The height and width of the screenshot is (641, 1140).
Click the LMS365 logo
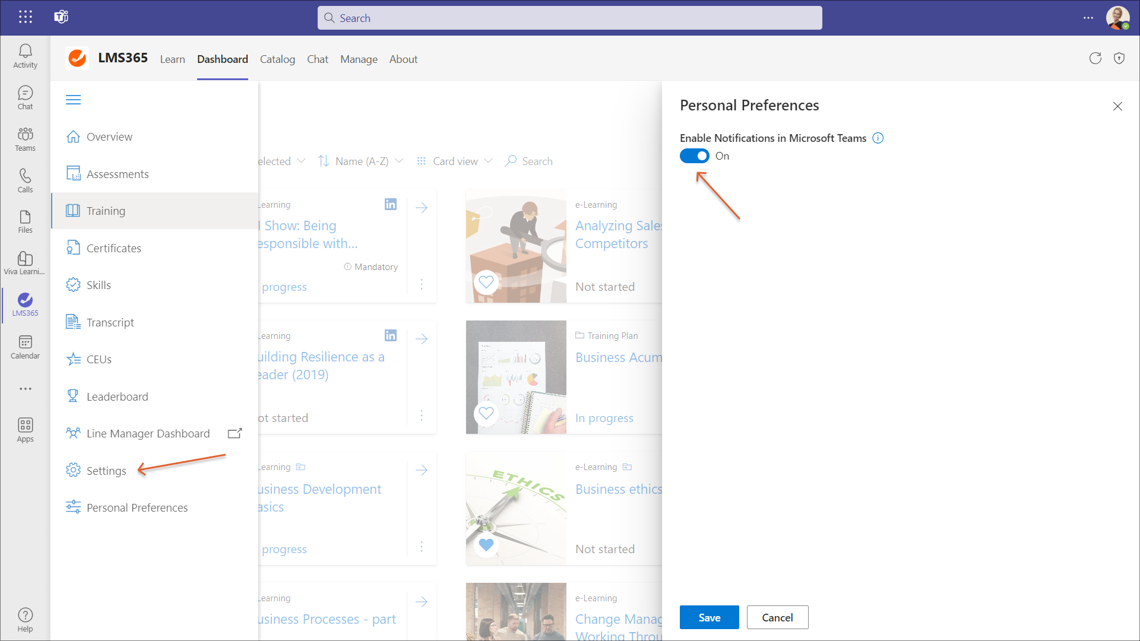(77, 58)
